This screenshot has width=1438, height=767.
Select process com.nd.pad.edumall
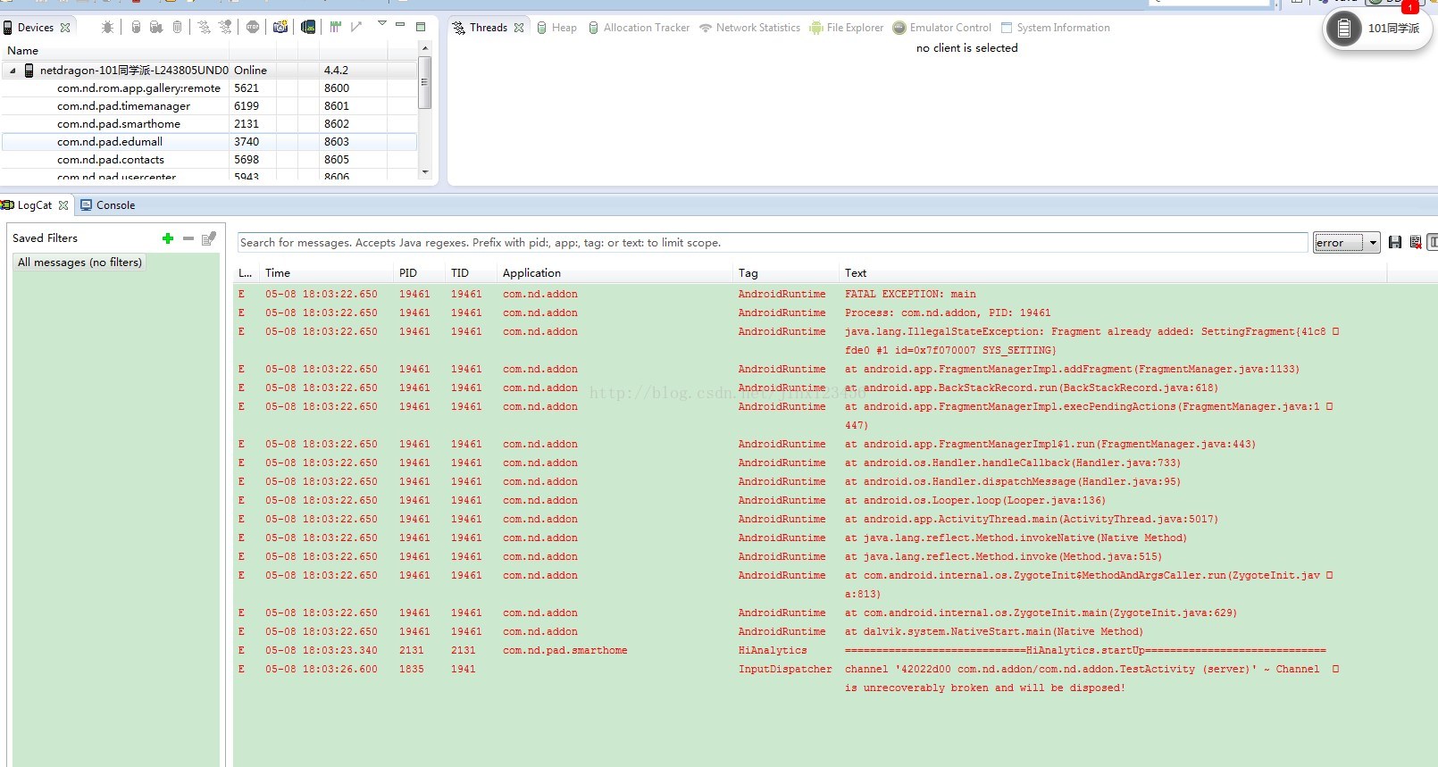210,142
